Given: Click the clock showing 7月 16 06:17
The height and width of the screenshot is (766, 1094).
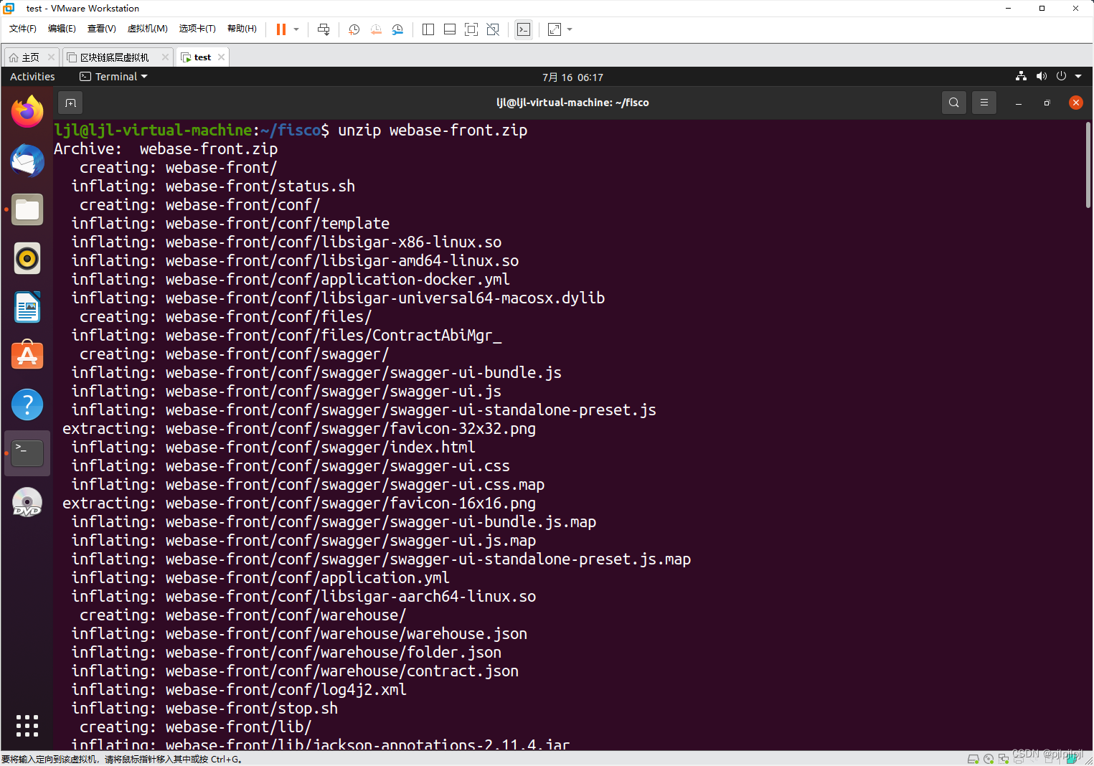Looking at the screenshot, I should pyautogui.click(x=572, y=77).
